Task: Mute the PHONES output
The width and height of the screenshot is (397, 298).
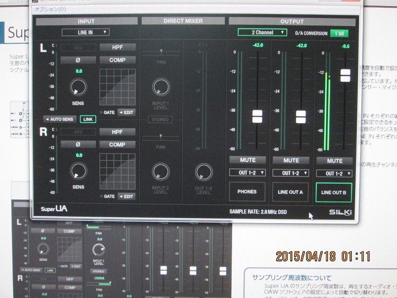Action: click(248, 160)
